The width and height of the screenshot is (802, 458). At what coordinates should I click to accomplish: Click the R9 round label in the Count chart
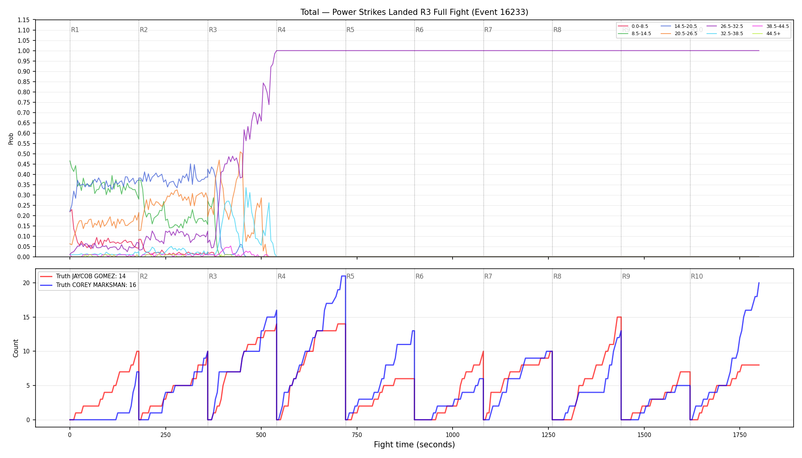(626, 276)
